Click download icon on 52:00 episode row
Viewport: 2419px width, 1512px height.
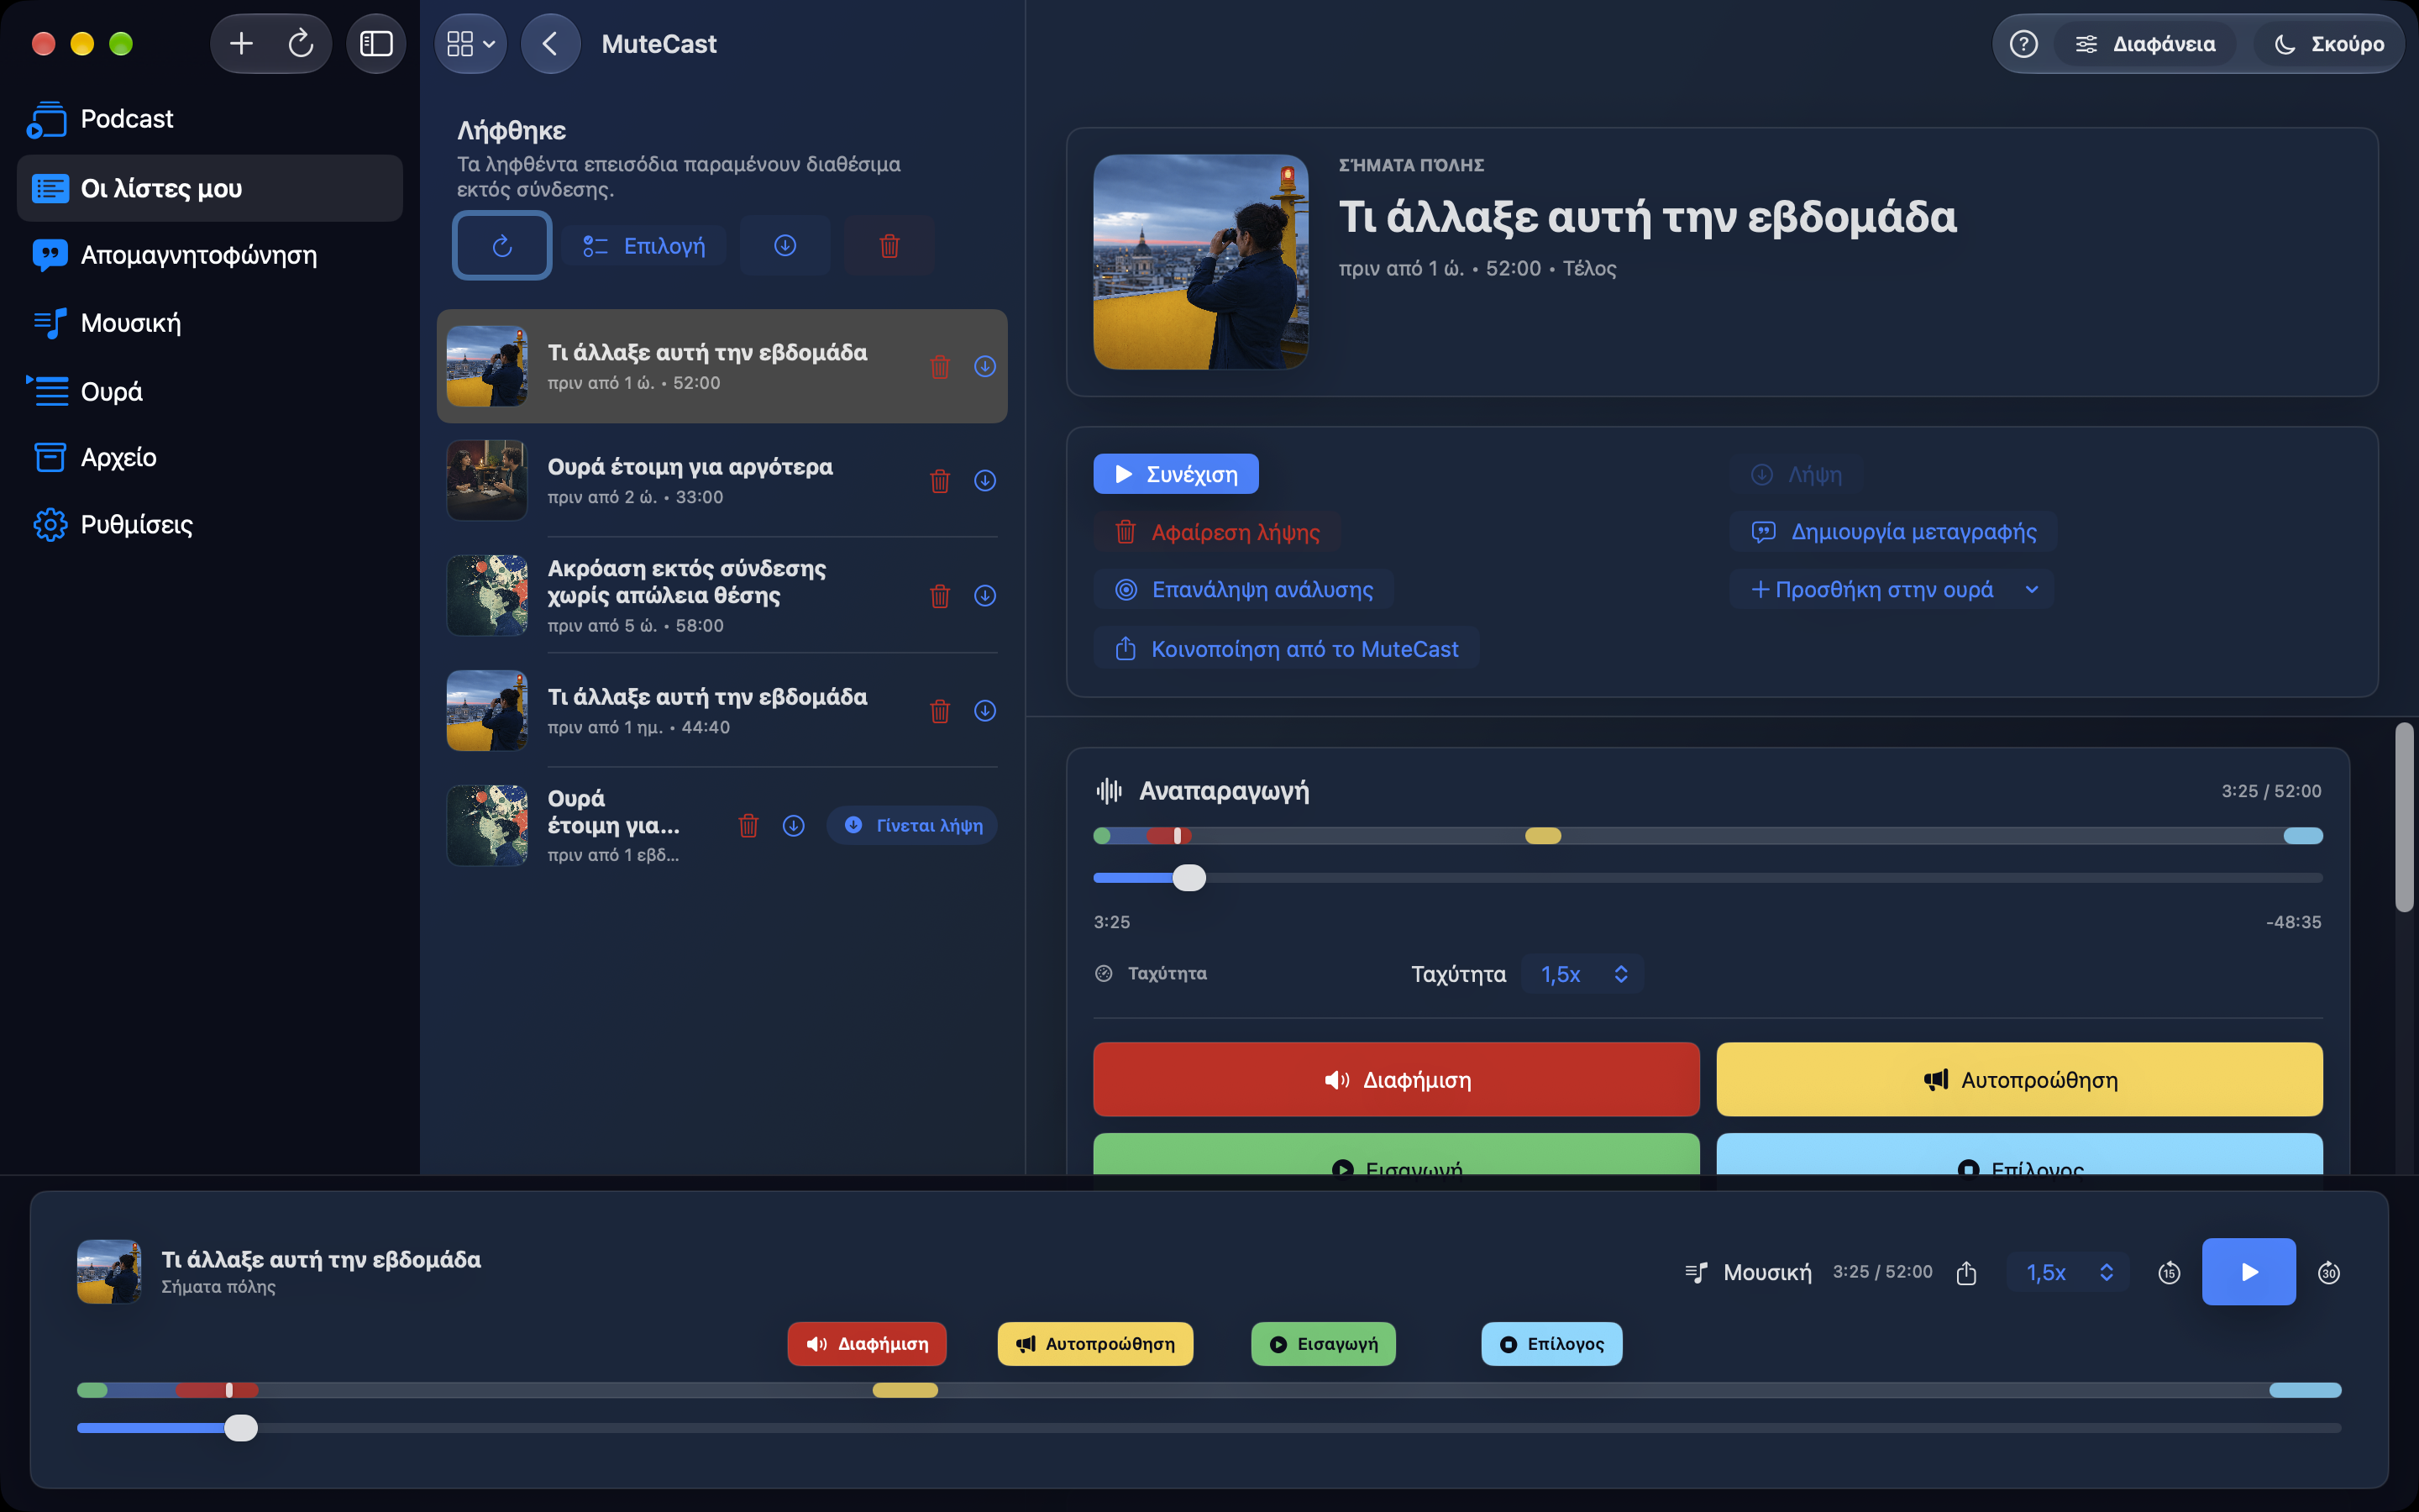(984, 367)
